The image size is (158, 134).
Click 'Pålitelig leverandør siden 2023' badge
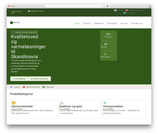(x=25, y=32)
